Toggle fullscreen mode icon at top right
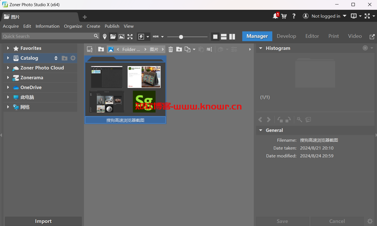The image size is (377, 226). point(367,16)
